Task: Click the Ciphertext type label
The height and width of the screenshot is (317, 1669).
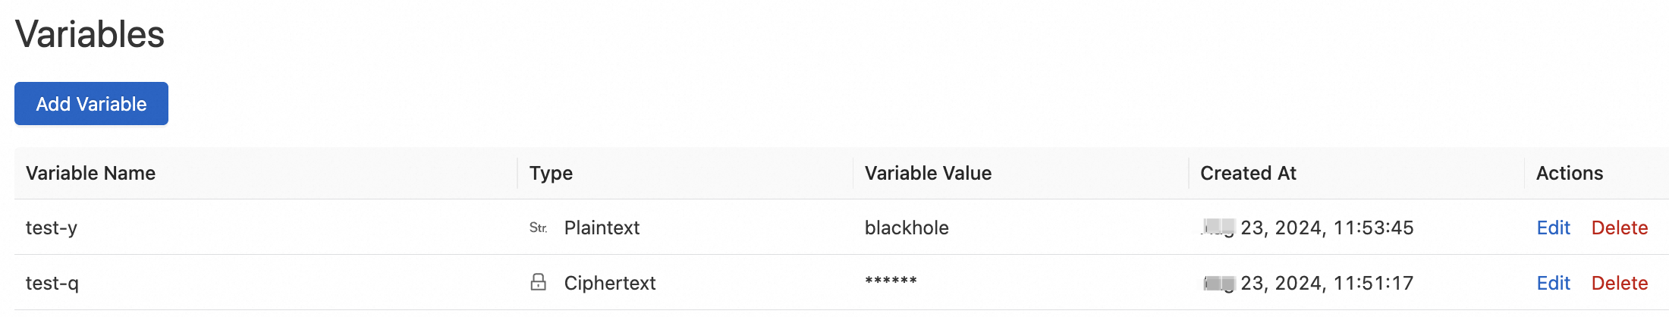Action: tap(609, 283)
